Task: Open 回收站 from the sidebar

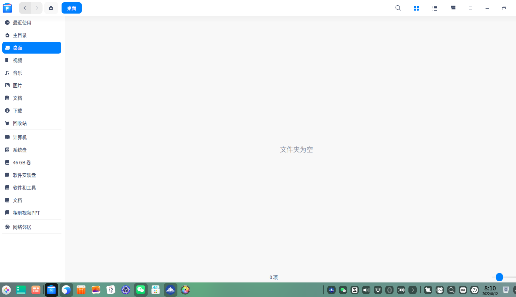Action: pyautogui.click(x=20, y=123)
